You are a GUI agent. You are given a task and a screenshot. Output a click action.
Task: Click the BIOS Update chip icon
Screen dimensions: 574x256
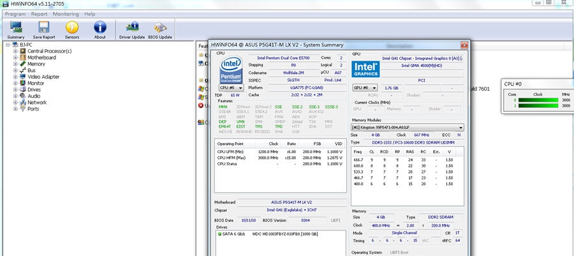pyautogui.click(x=161, y=29)
